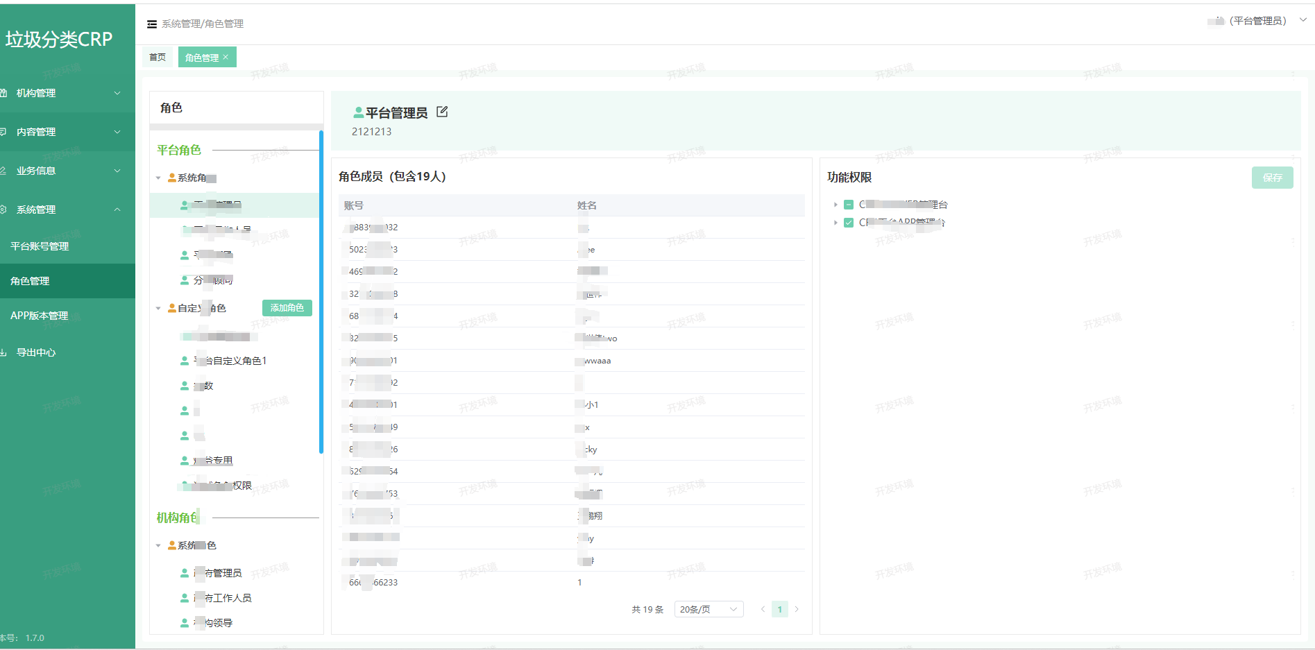Click the 2121213 role description text

tap(371, 132)
